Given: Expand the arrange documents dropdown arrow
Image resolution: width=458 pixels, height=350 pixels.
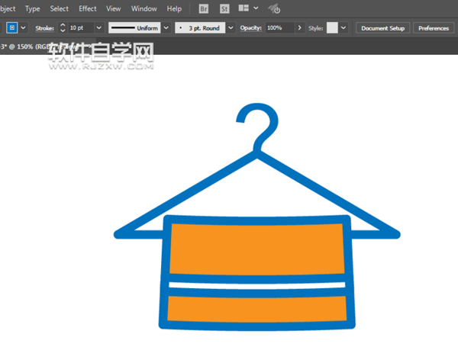Looking at the screenshot, I should tap(256, 8).
